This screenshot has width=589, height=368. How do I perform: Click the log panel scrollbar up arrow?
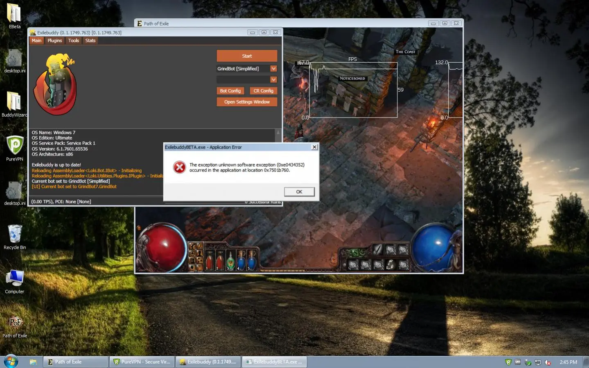coord(278,133)
